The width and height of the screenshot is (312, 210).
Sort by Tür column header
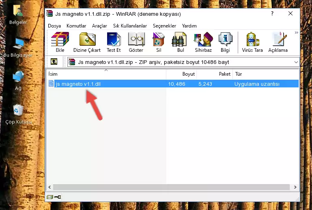point(266,74)
